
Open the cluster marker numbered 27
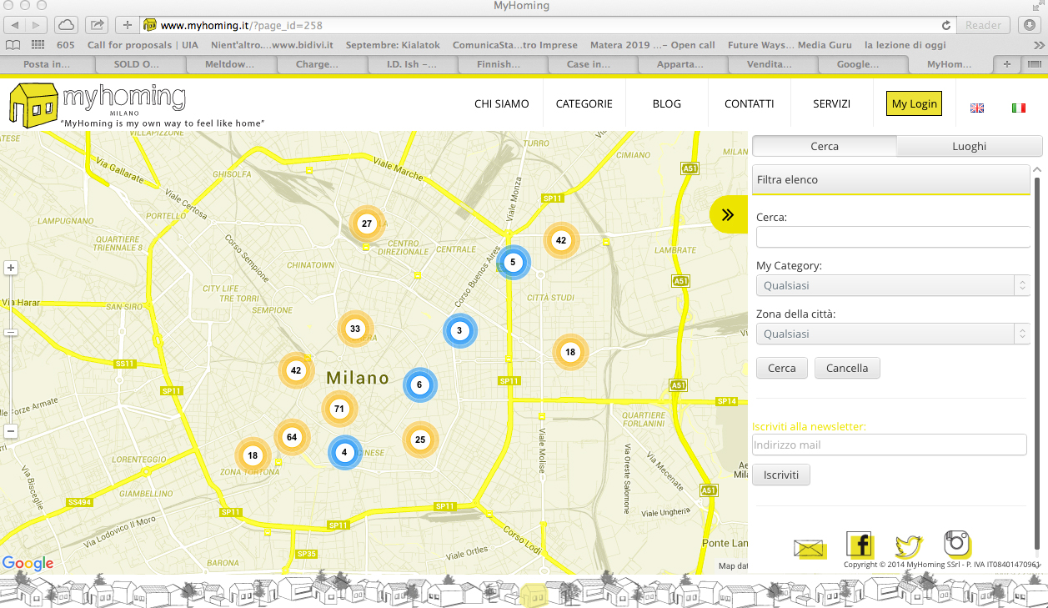click(367, 224)
